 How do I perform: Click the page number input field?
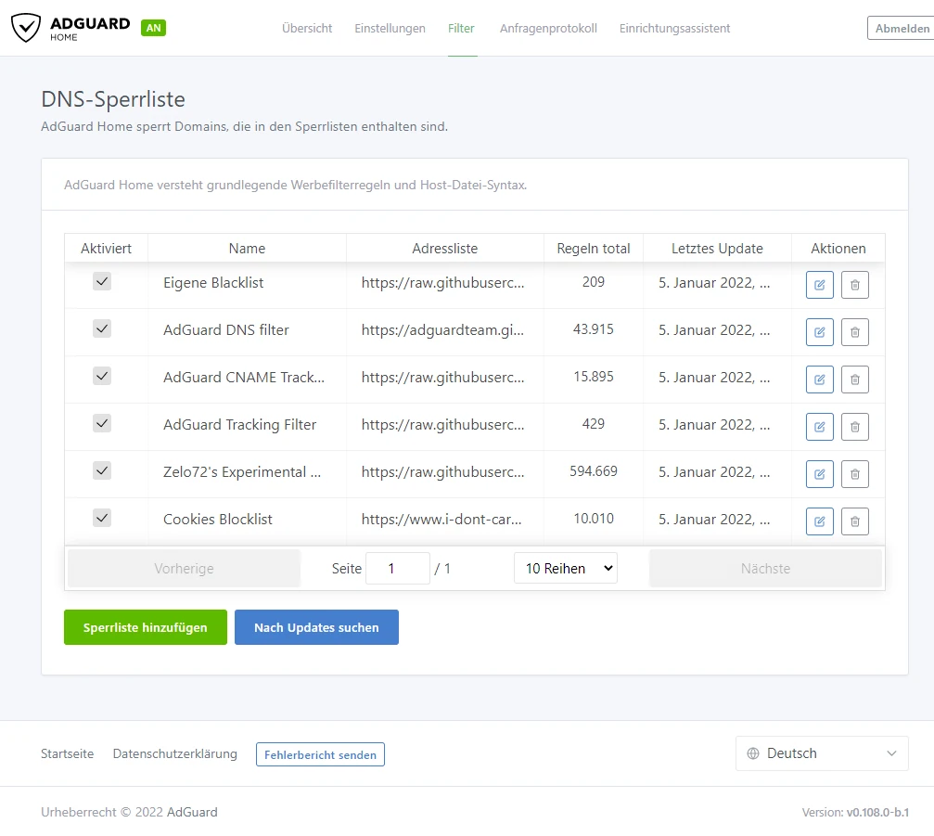(397, 569)
